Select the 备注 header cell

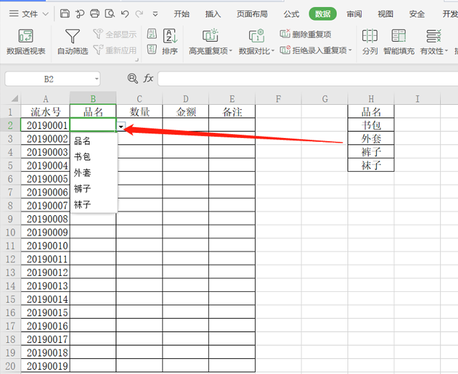232,112
